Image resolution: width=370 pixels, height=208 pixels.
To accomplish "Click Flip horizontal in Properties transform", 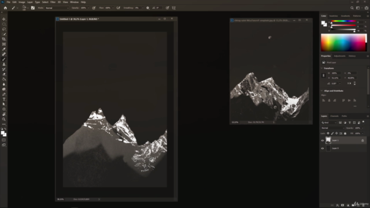I will [349, 83].
